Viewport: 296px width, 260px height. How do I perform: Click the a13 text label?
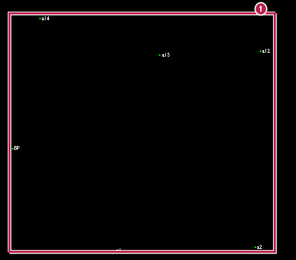[x=166, y=55]
